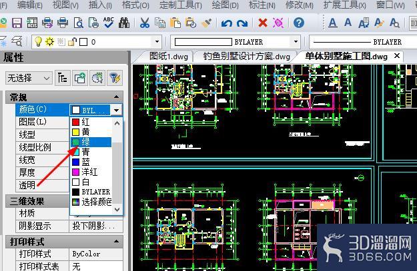417x271 pixels.
Task: Open 选择颜色 color picker option
Action: click(91, 202)
